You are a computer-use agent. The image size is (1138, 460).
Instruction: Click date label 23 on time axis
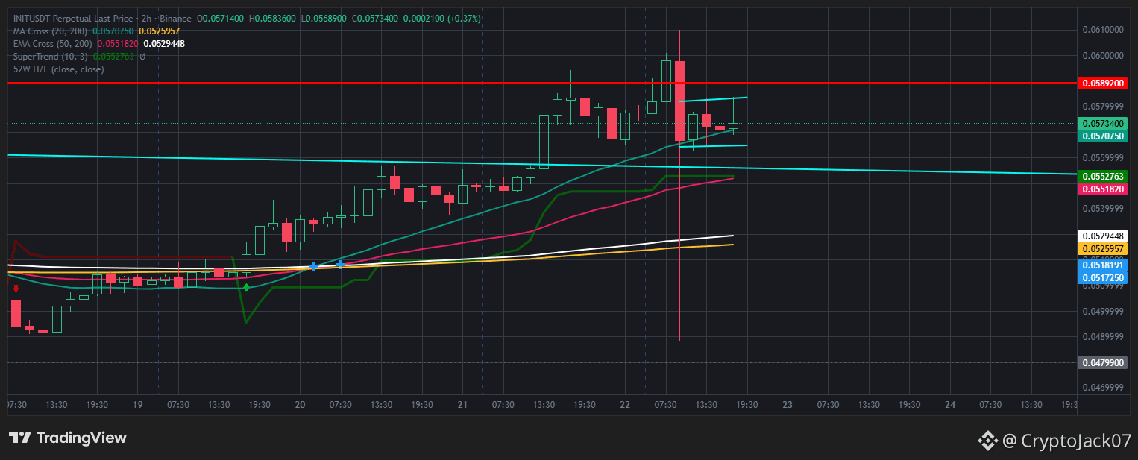788,404
